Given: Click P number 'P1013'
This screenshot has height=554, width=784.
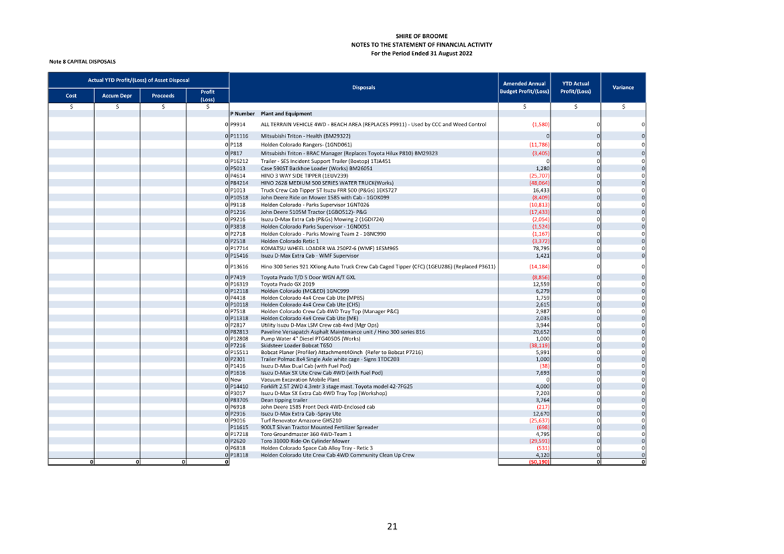Looking at the screenshot, I should click(237, 191).
